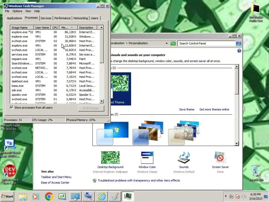Click in the Search Control Panel field

(x=207, y=43)
